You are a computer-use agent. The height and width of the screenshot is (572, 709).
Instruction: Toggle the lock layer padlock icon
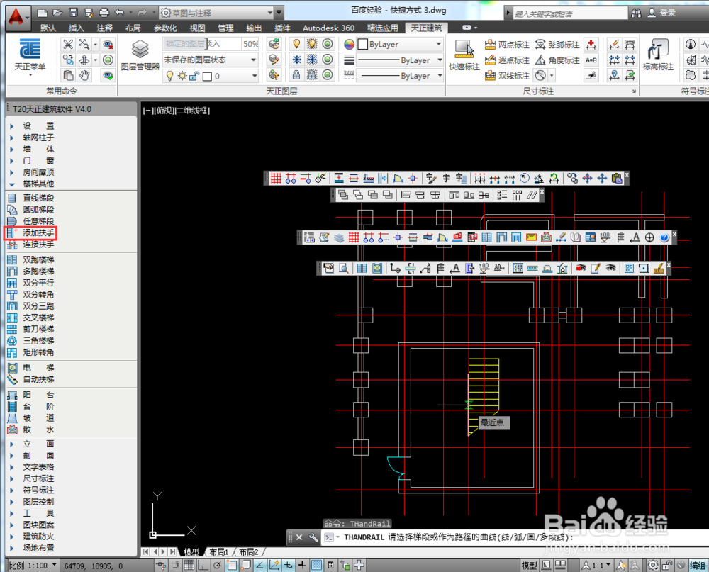click(x=296, y=74)
